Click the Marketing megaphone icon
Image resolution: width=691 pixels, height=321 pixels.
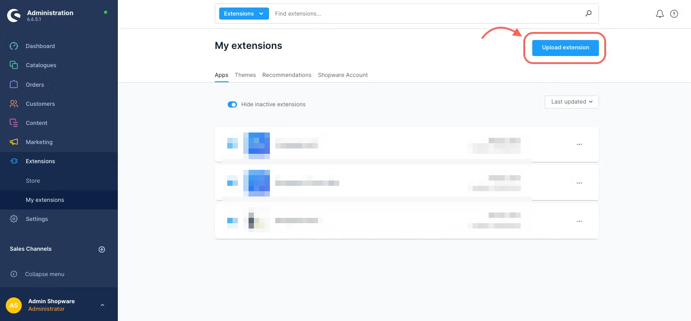[14, 142]
